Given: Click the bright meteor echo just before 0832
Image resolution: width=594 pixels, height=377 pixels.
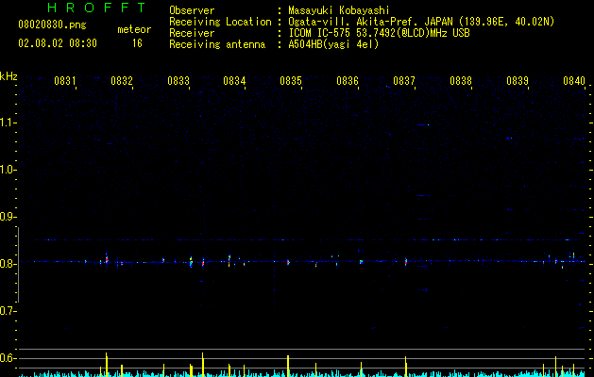Looking at the screenshot, I should (x=107, y=260).
